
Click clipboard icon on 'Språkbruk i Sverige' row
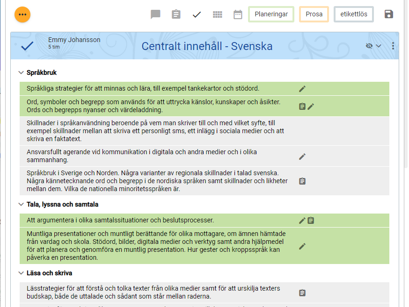coord(302,181)
